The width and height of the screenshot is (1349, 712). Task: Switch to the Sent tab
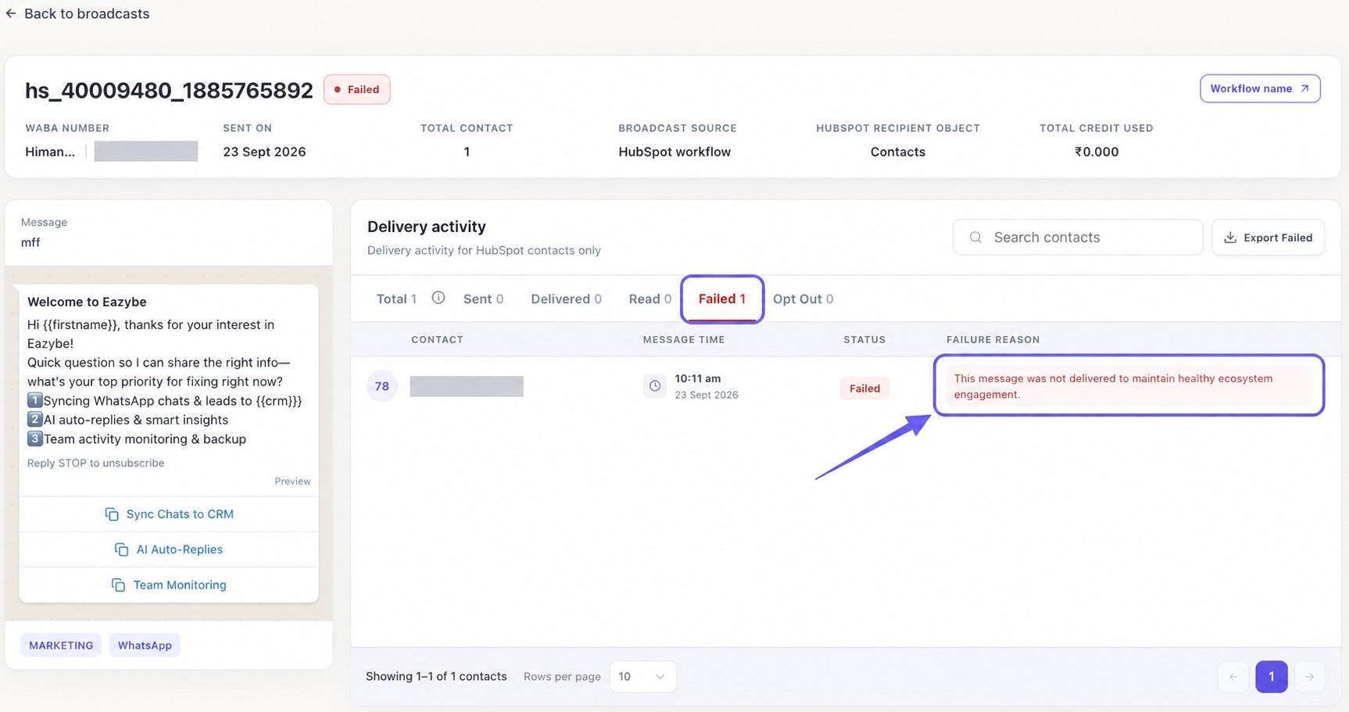(x=483, y=299)
